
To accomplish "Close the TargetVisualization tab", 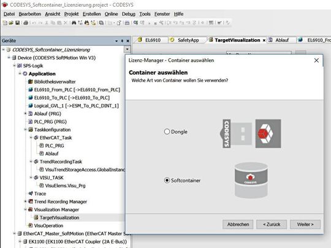I will 264,40.
